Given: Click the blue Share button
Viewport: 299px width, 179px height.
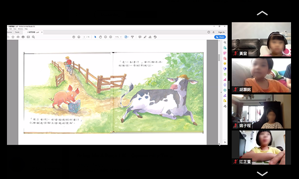Looking at the screenshot, I should (x=220, y=37).
